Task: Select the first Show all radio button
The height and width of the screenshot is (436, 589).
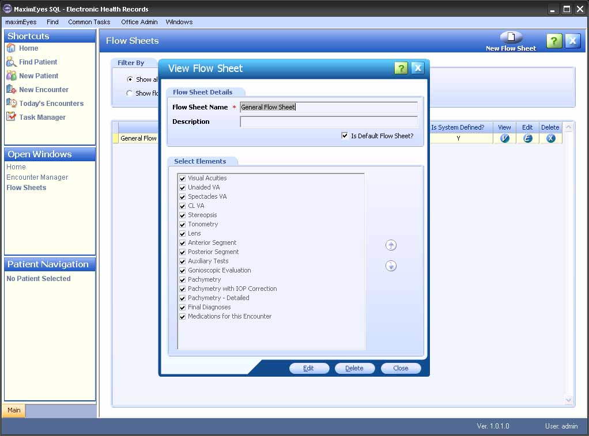Action: pyautogui.click(x=130, y=79)
